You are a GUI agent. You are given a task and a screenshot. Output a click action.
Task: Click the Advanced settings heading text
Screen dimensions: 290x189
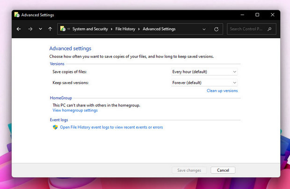tap(70, 49)
